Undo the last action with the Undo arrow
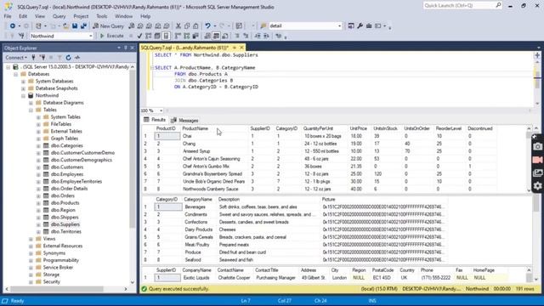544x306 pixels. 207,26
